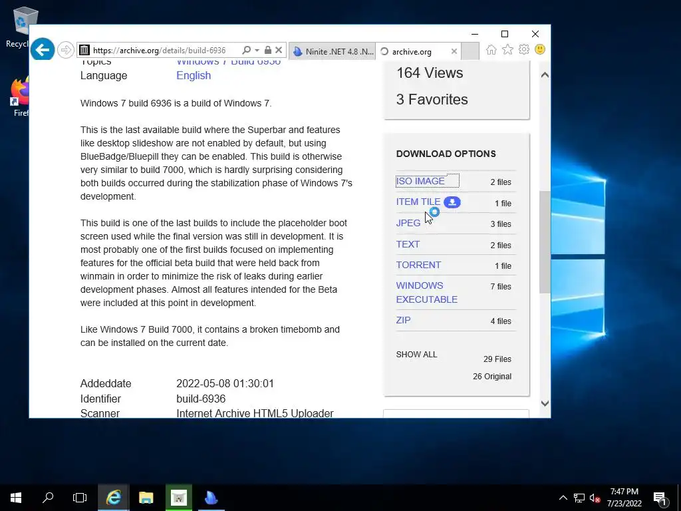Stop page loading with the X button
681x511 pixels.
coord(279,51)
